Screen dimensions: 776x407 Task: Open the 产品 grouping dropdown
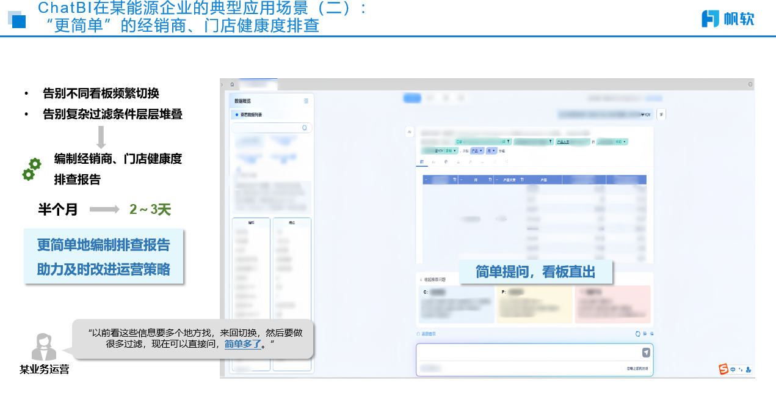[x=477, y=150]
